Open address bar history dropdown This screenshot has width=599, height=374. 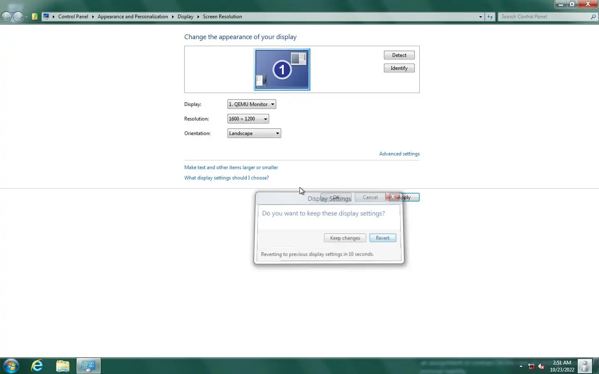coord(480,17)
